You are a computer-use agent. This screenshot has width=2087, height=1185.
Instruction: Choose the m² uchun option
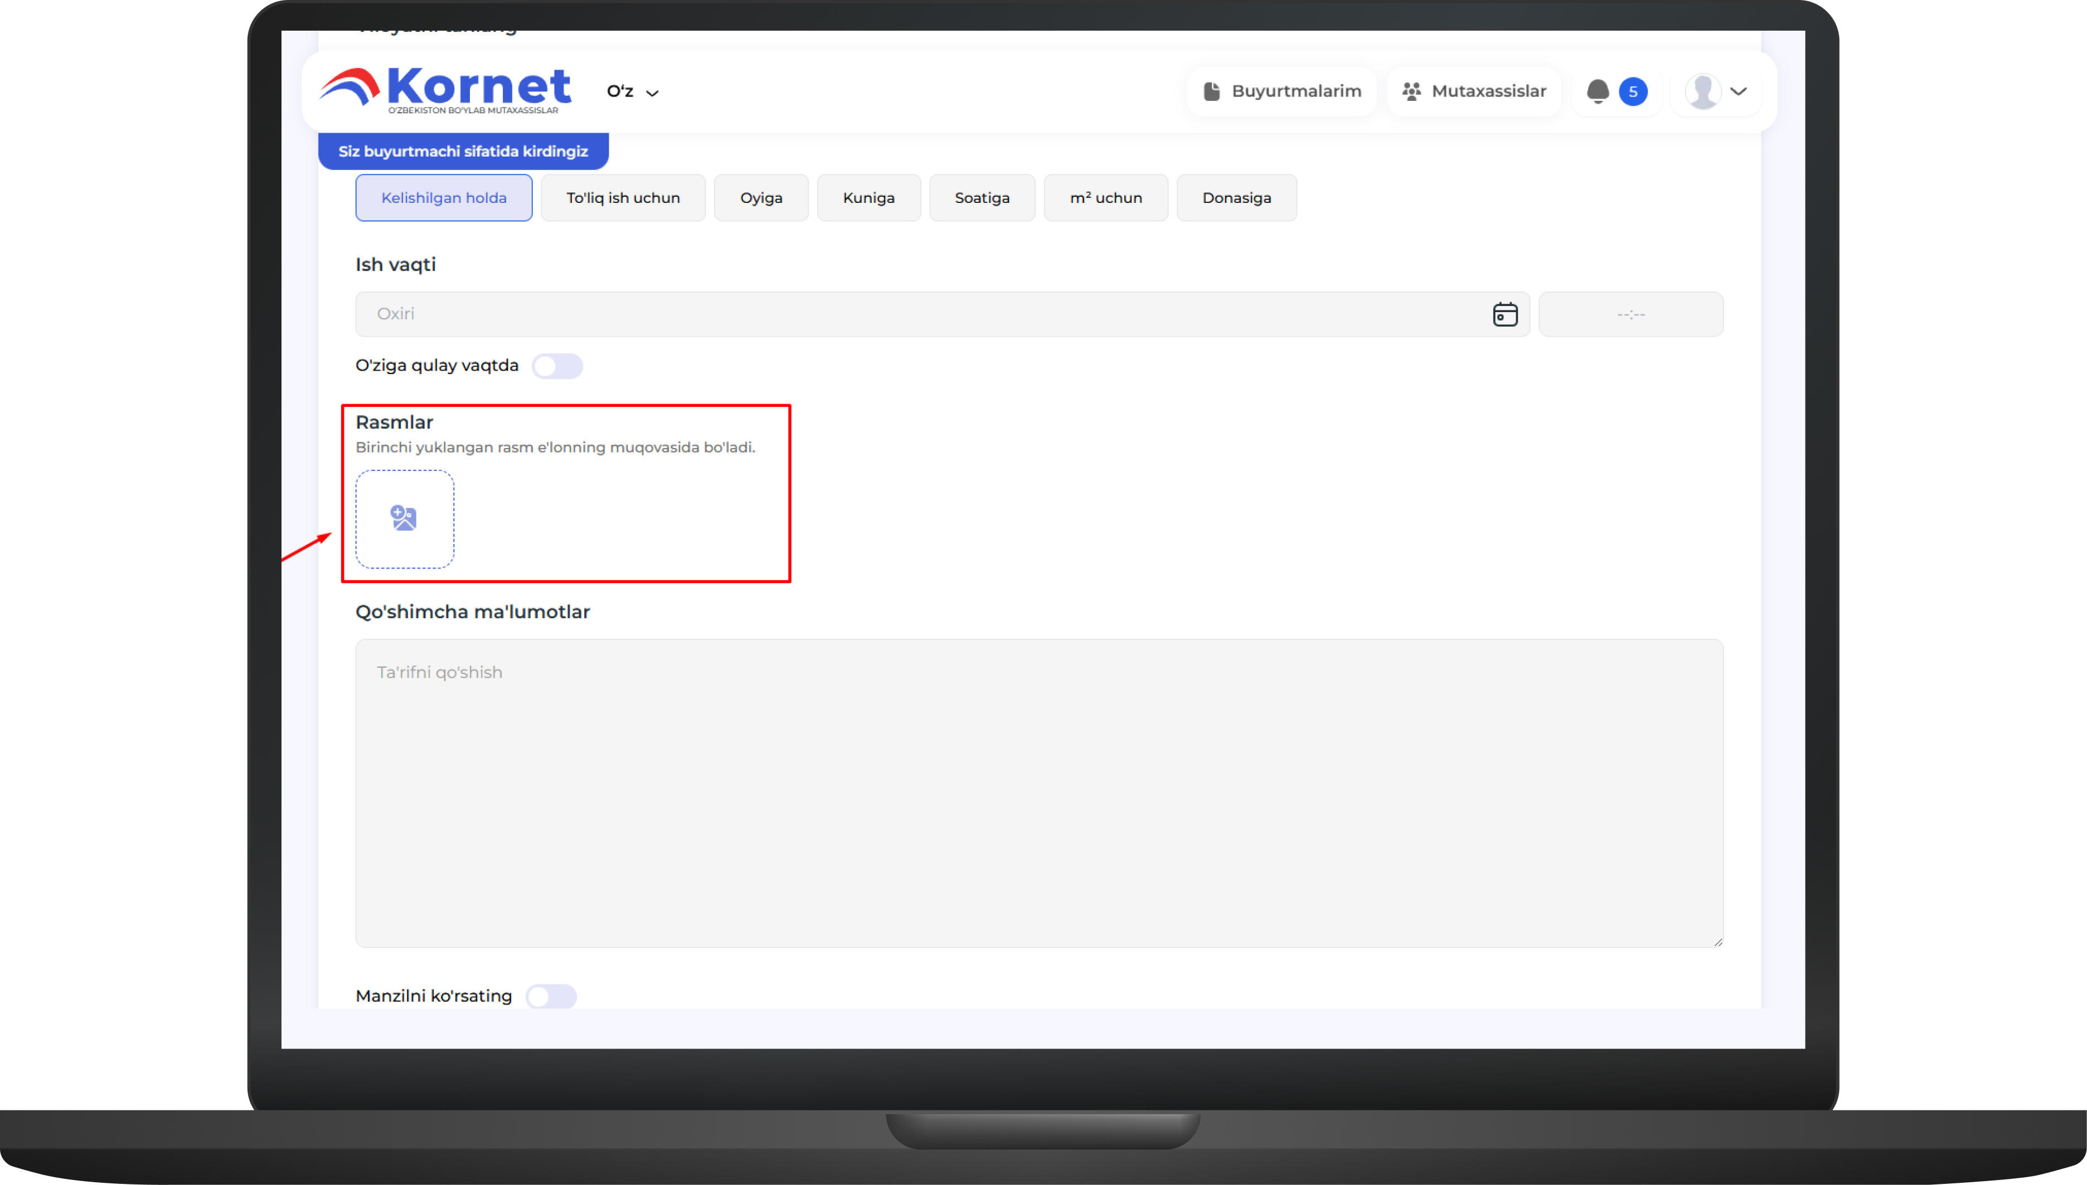[x=1105, y=198]
